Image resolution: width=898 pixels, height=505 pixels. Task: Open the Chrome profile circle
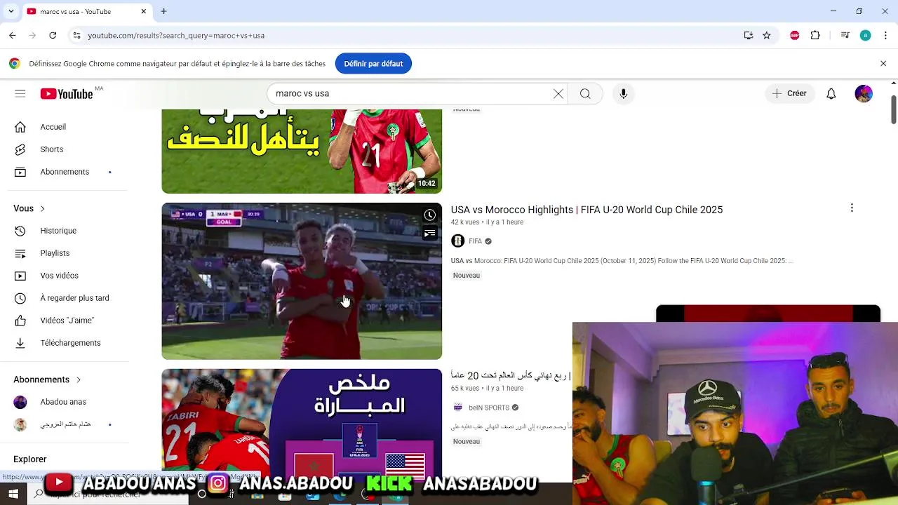click(x=866, y=35)
